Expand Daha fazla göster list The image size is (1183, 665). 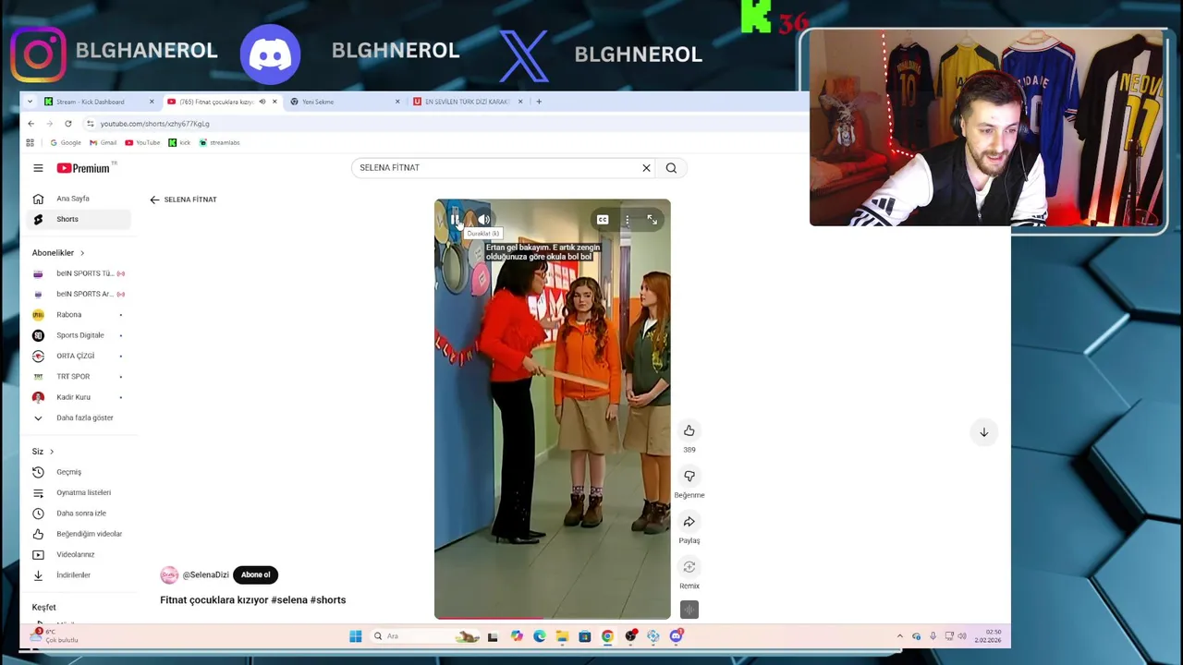point(78,417)
